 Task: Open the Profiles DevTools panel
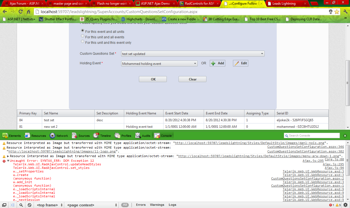(123, 135)
